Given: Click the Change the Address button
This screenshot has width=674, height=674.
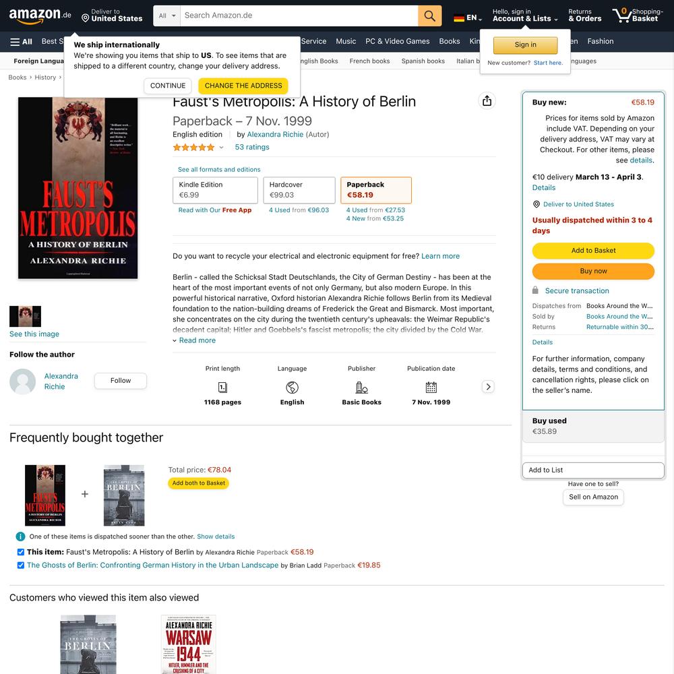Looking at the screenshot, I should (243, 86).
